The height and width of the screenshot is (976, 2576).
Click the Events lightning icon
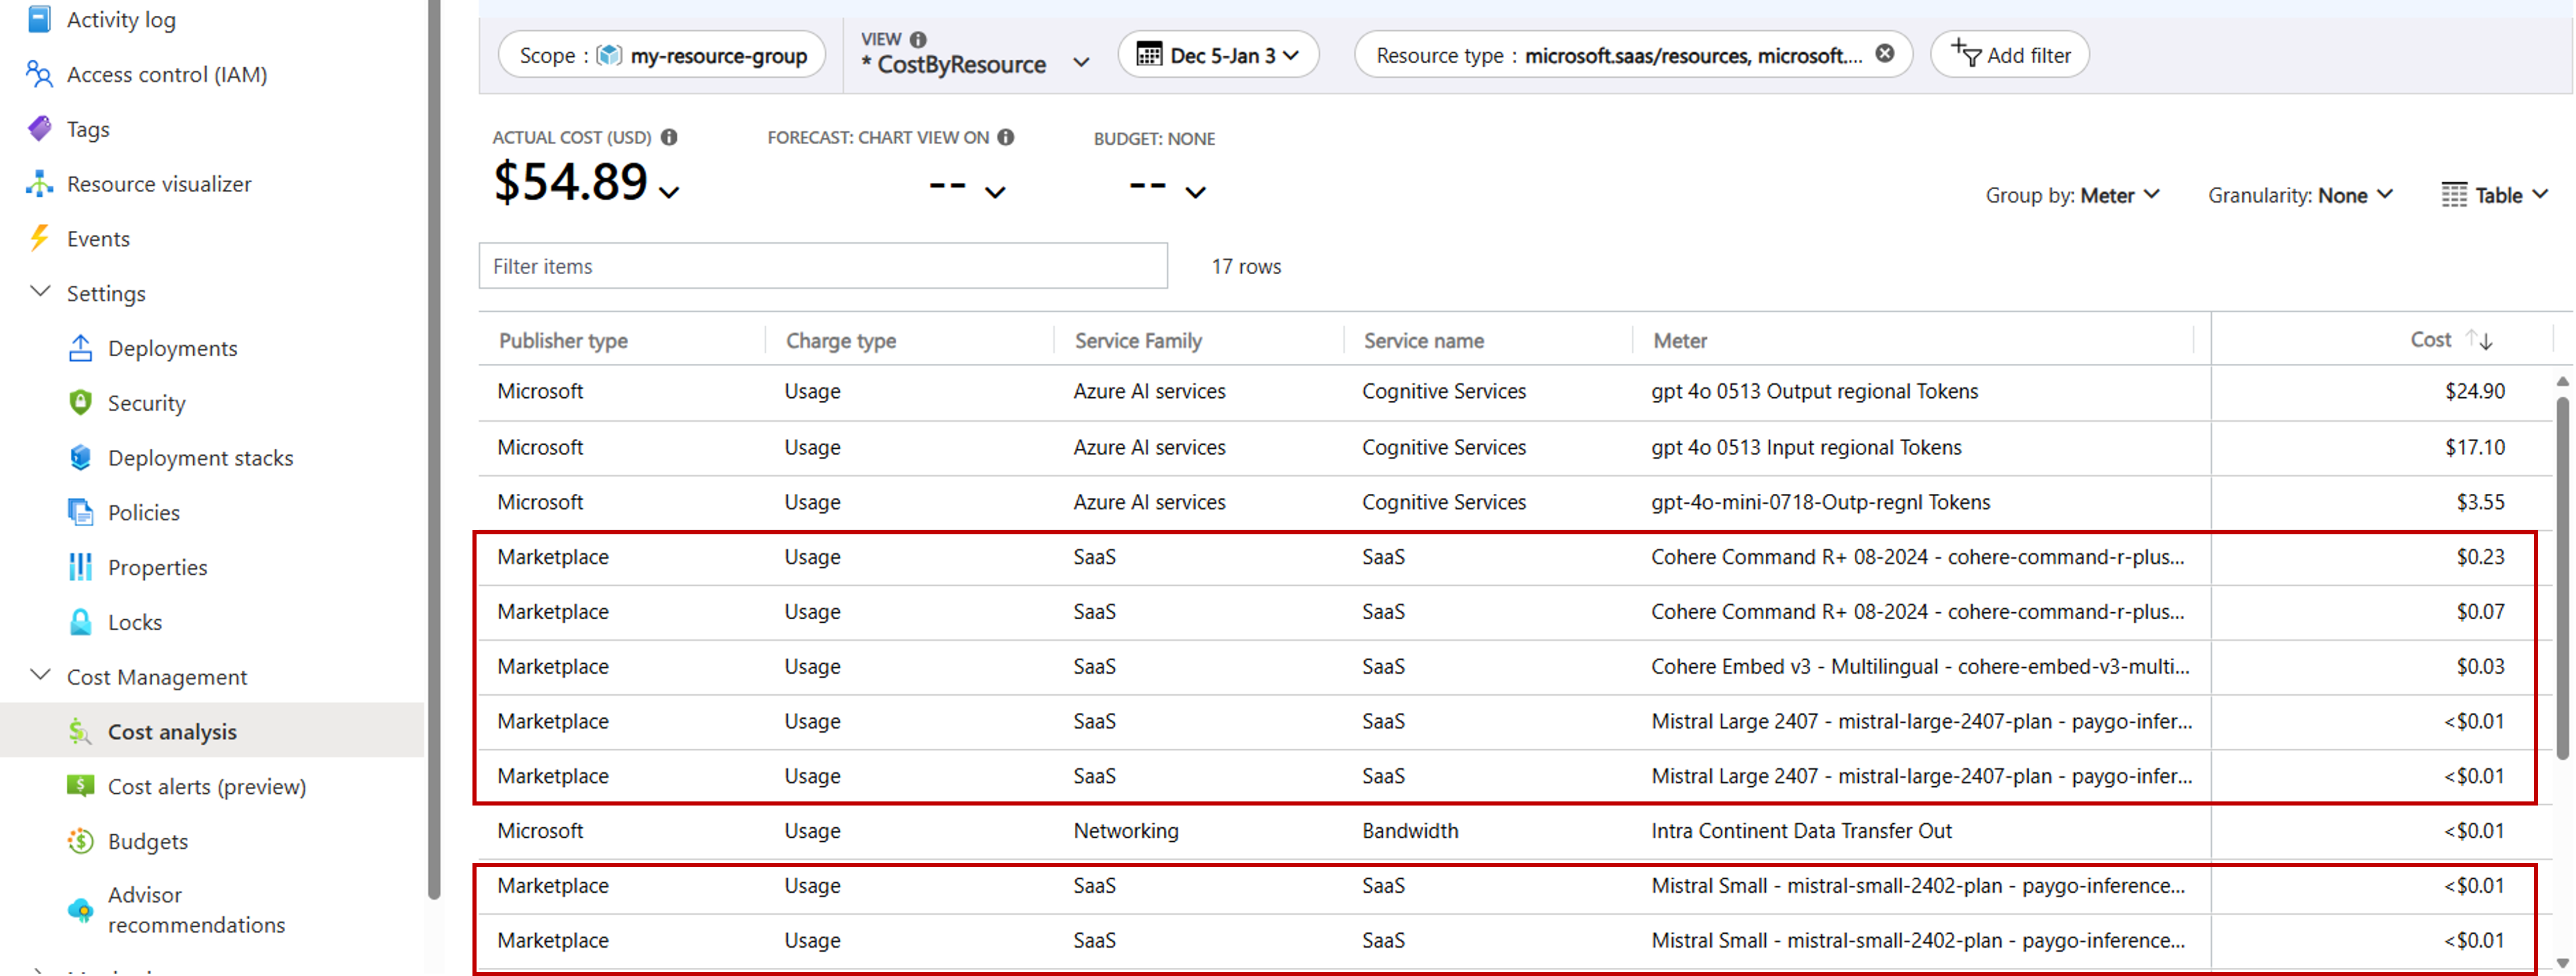(x=39, y=238)
